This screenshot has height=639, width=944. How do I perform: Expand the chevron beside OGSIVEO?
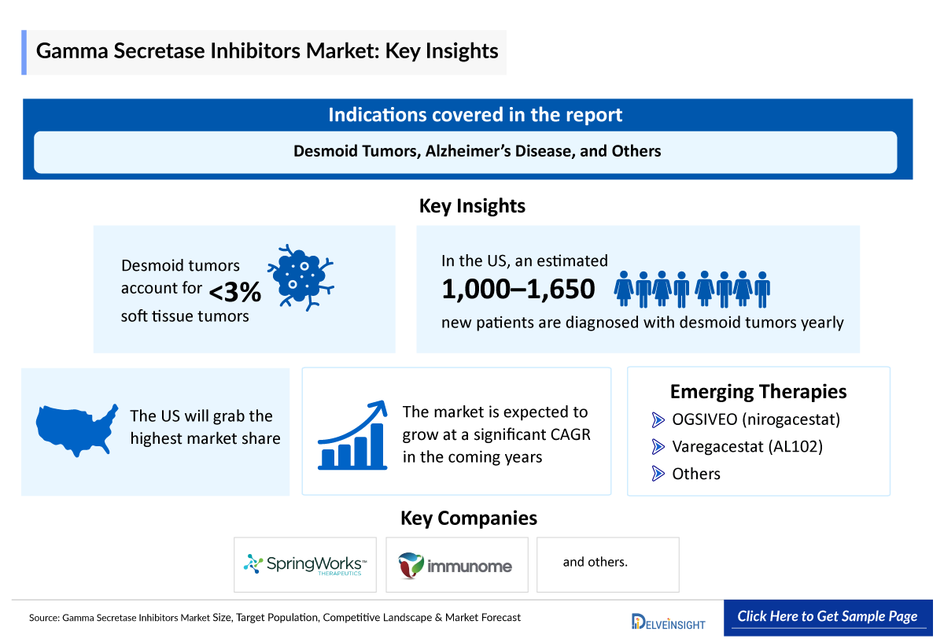pyautogui.click(x=659, y=419)
